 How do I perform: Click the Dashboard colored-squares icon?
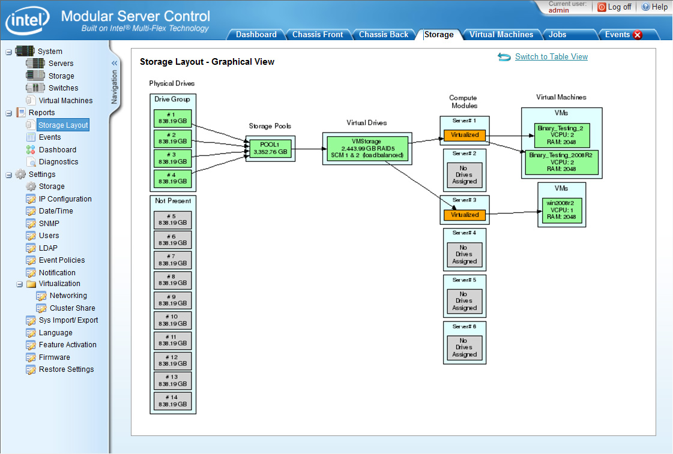coord(31,149)
